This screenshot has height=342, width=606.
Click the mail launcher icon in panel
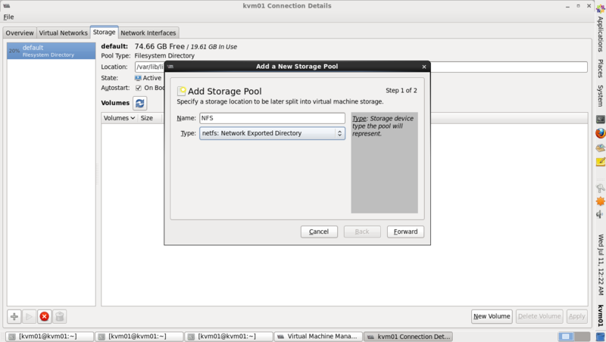click(x=600, y=148)
